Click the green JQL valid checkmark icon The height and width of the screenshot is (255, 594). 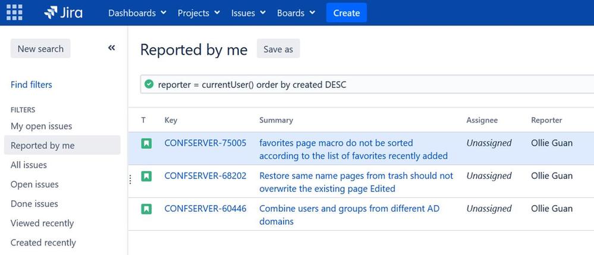(149, 84)
